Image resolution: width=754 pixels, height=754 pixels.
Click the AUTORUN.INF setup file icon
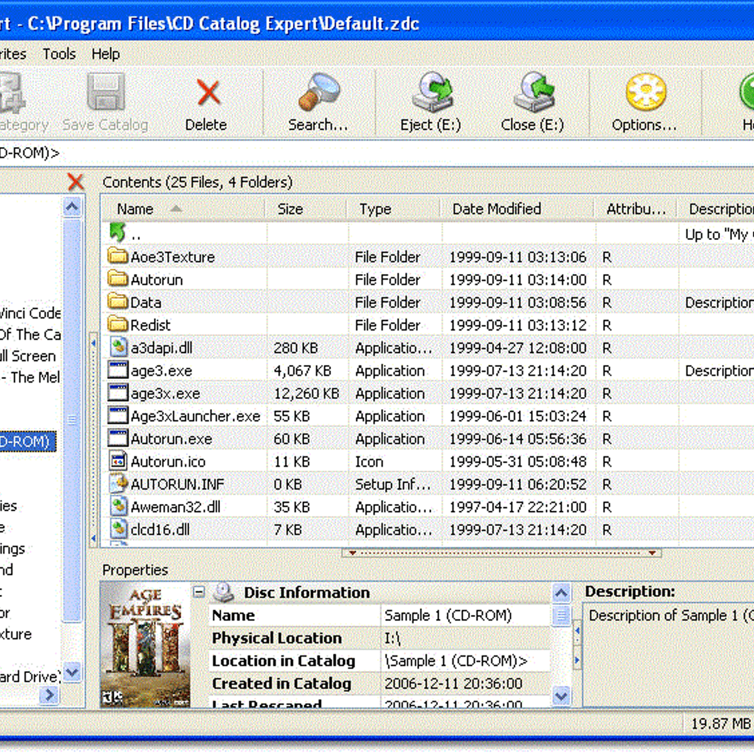point(119,483)
